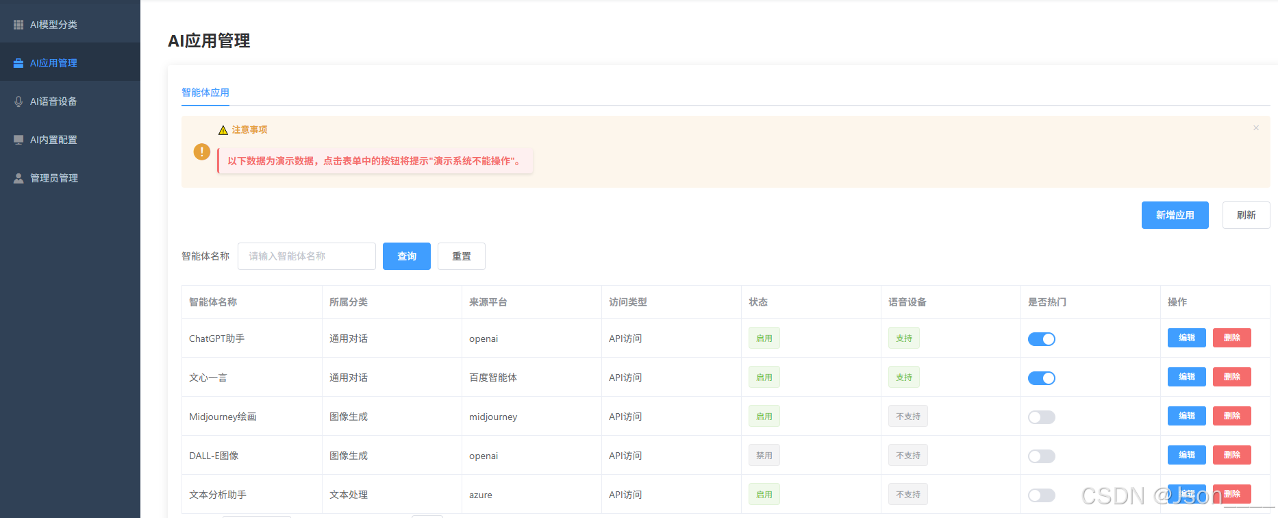Click the 管理员管理 user icon
The image size is (1278, 518).
(18, 178)
